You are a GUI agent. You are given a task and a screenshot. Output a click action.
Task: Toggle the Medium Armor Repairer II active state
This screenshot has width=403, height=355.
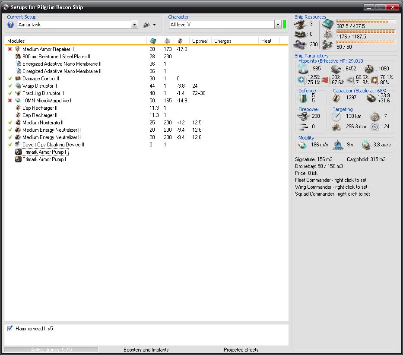tap(10, 49)
